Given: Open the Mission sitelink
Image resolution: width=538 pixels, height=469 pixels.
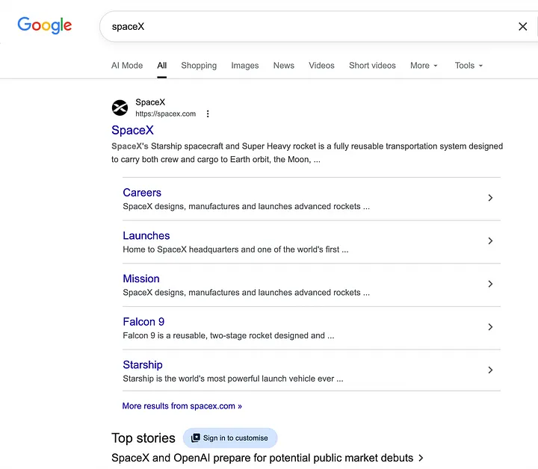Looking at the screenshot, I should coord(141,279).
